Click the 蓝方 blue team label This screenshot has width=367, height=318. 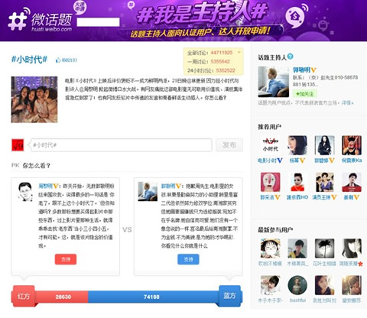(x=229, y=296)
